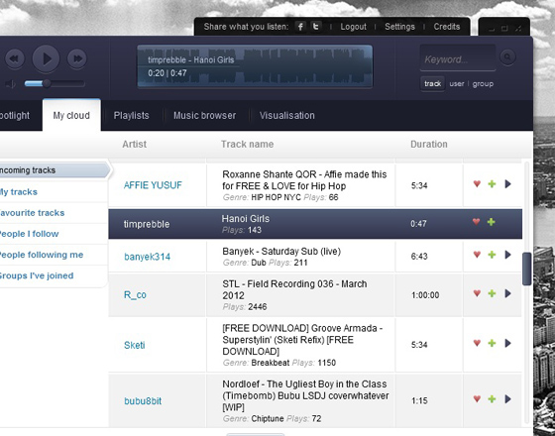555x436 pixels.
Task: Sort by Duration column header
Action: pos(428,144)
